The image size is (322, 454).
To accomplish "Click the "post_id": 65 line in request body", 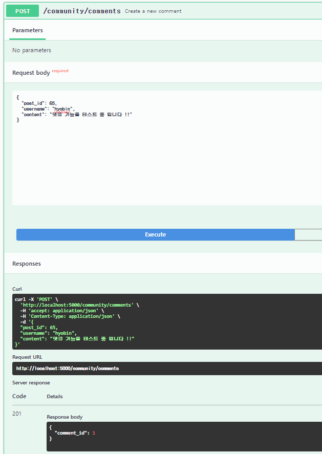I will [39, 103].
